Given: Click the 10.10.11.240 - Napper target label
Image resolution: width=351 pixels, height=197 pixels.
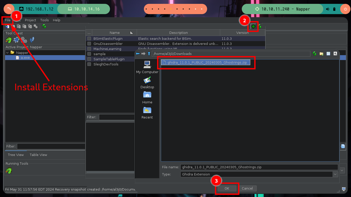Looking at the screenshot, I should point(283,9).
